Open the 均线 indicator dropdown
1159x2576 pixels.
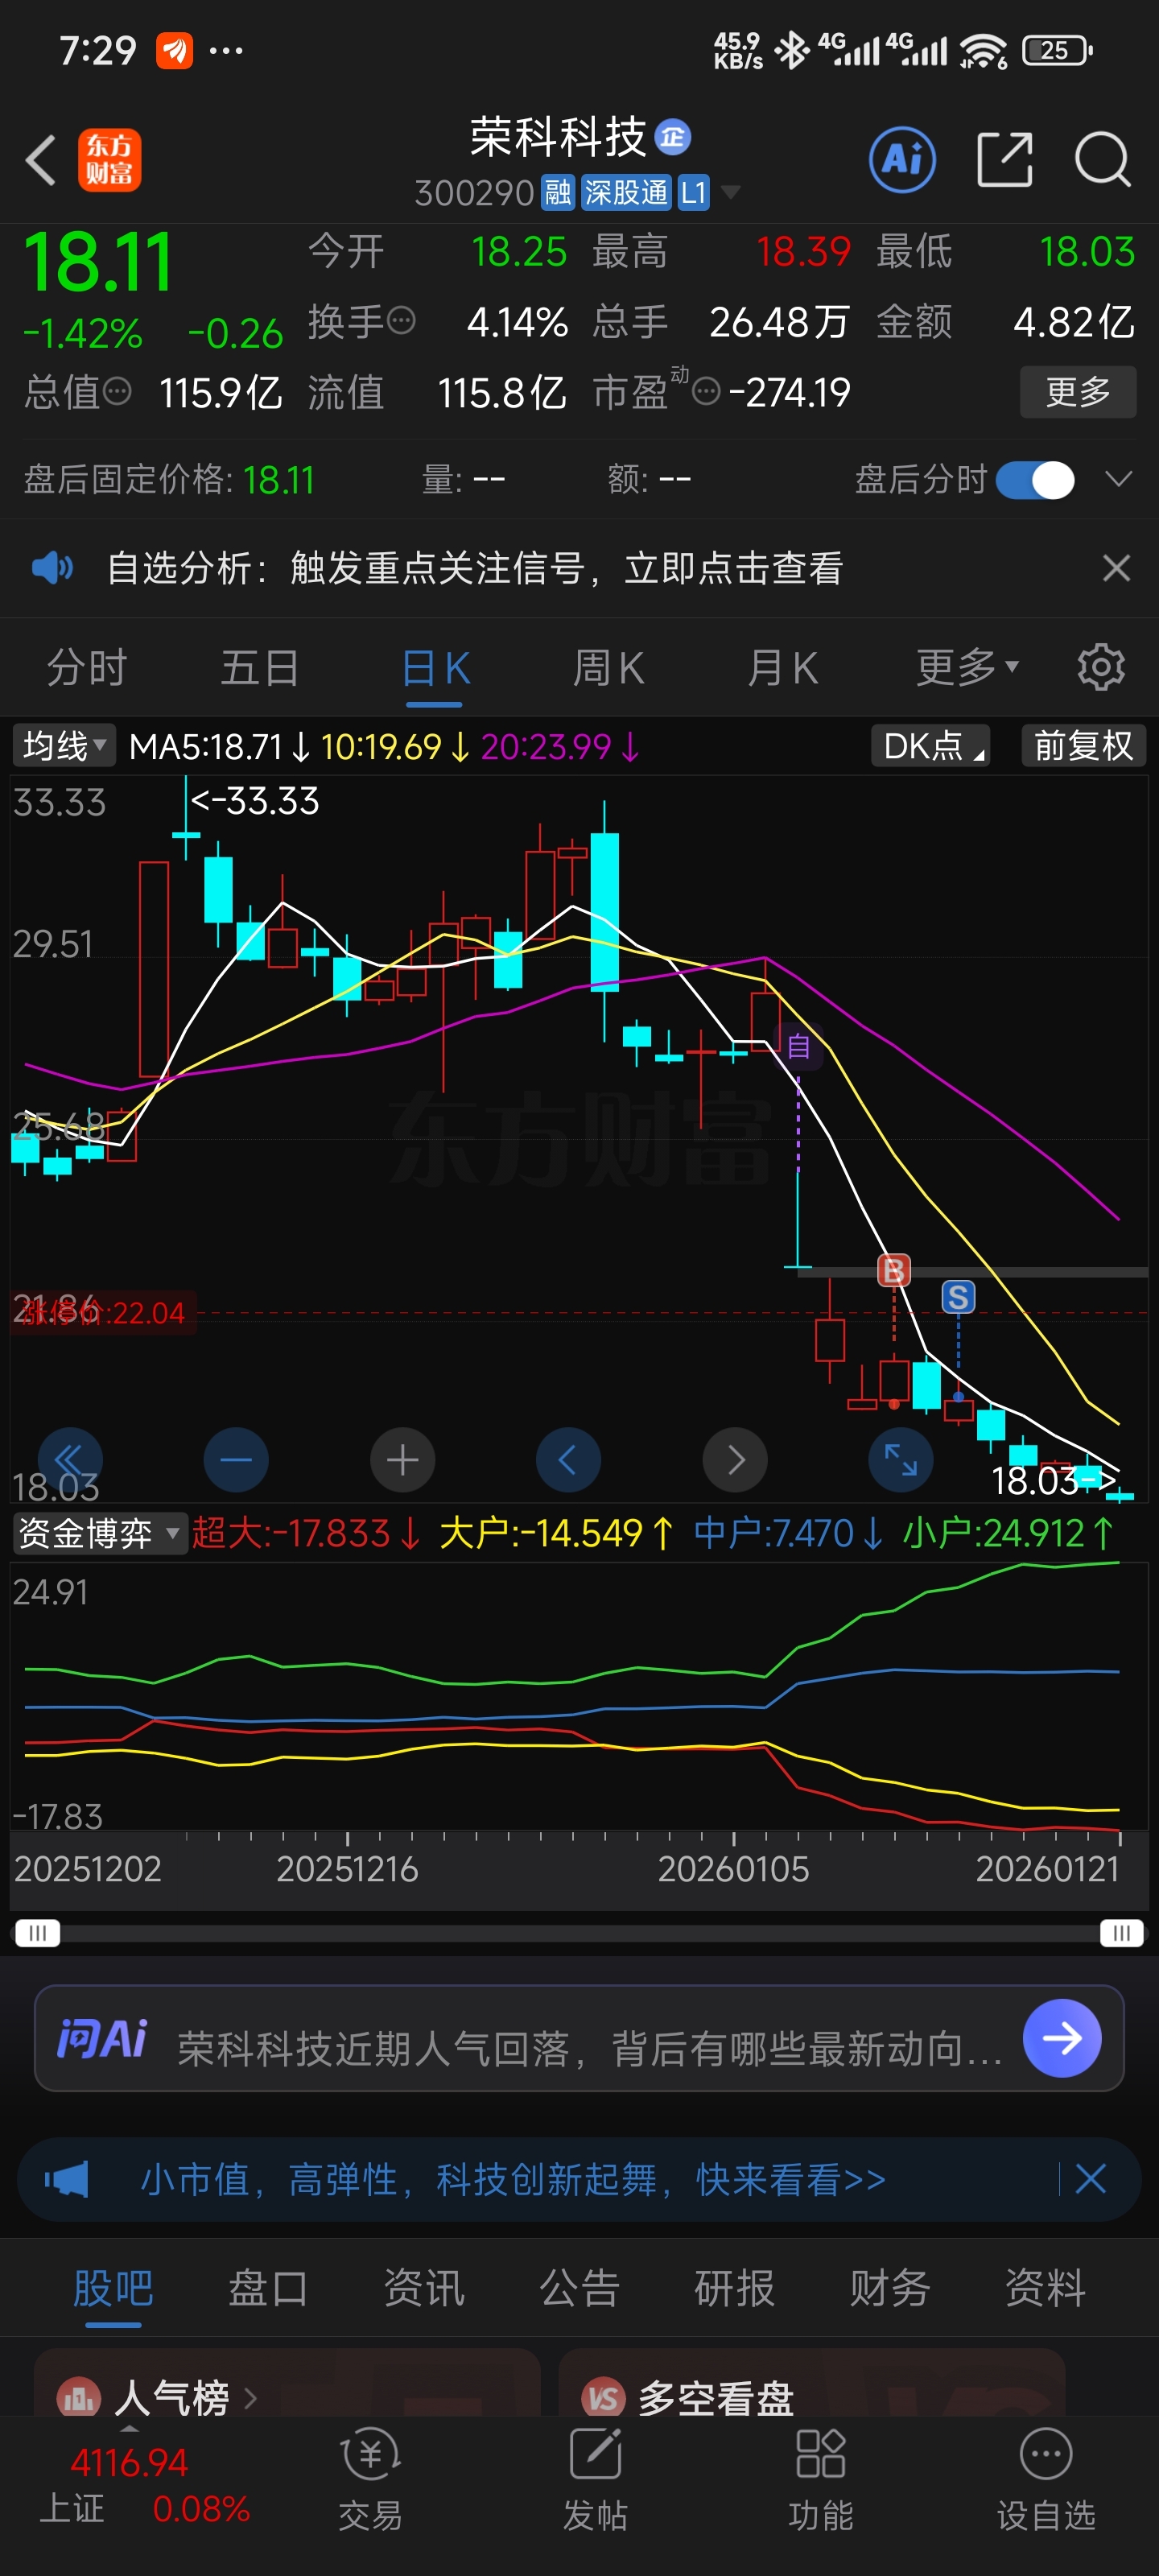point(64,745)
